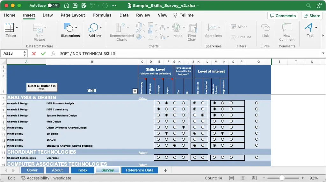
Task: Open the Search magnifier icon
Action: pos(308,5)
